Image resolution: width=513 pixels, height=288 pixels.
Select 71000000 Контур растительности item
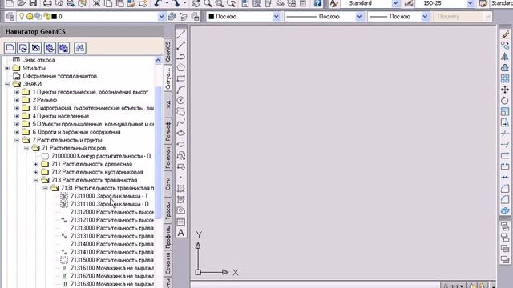pyautogui.click(x=101, y=156)
